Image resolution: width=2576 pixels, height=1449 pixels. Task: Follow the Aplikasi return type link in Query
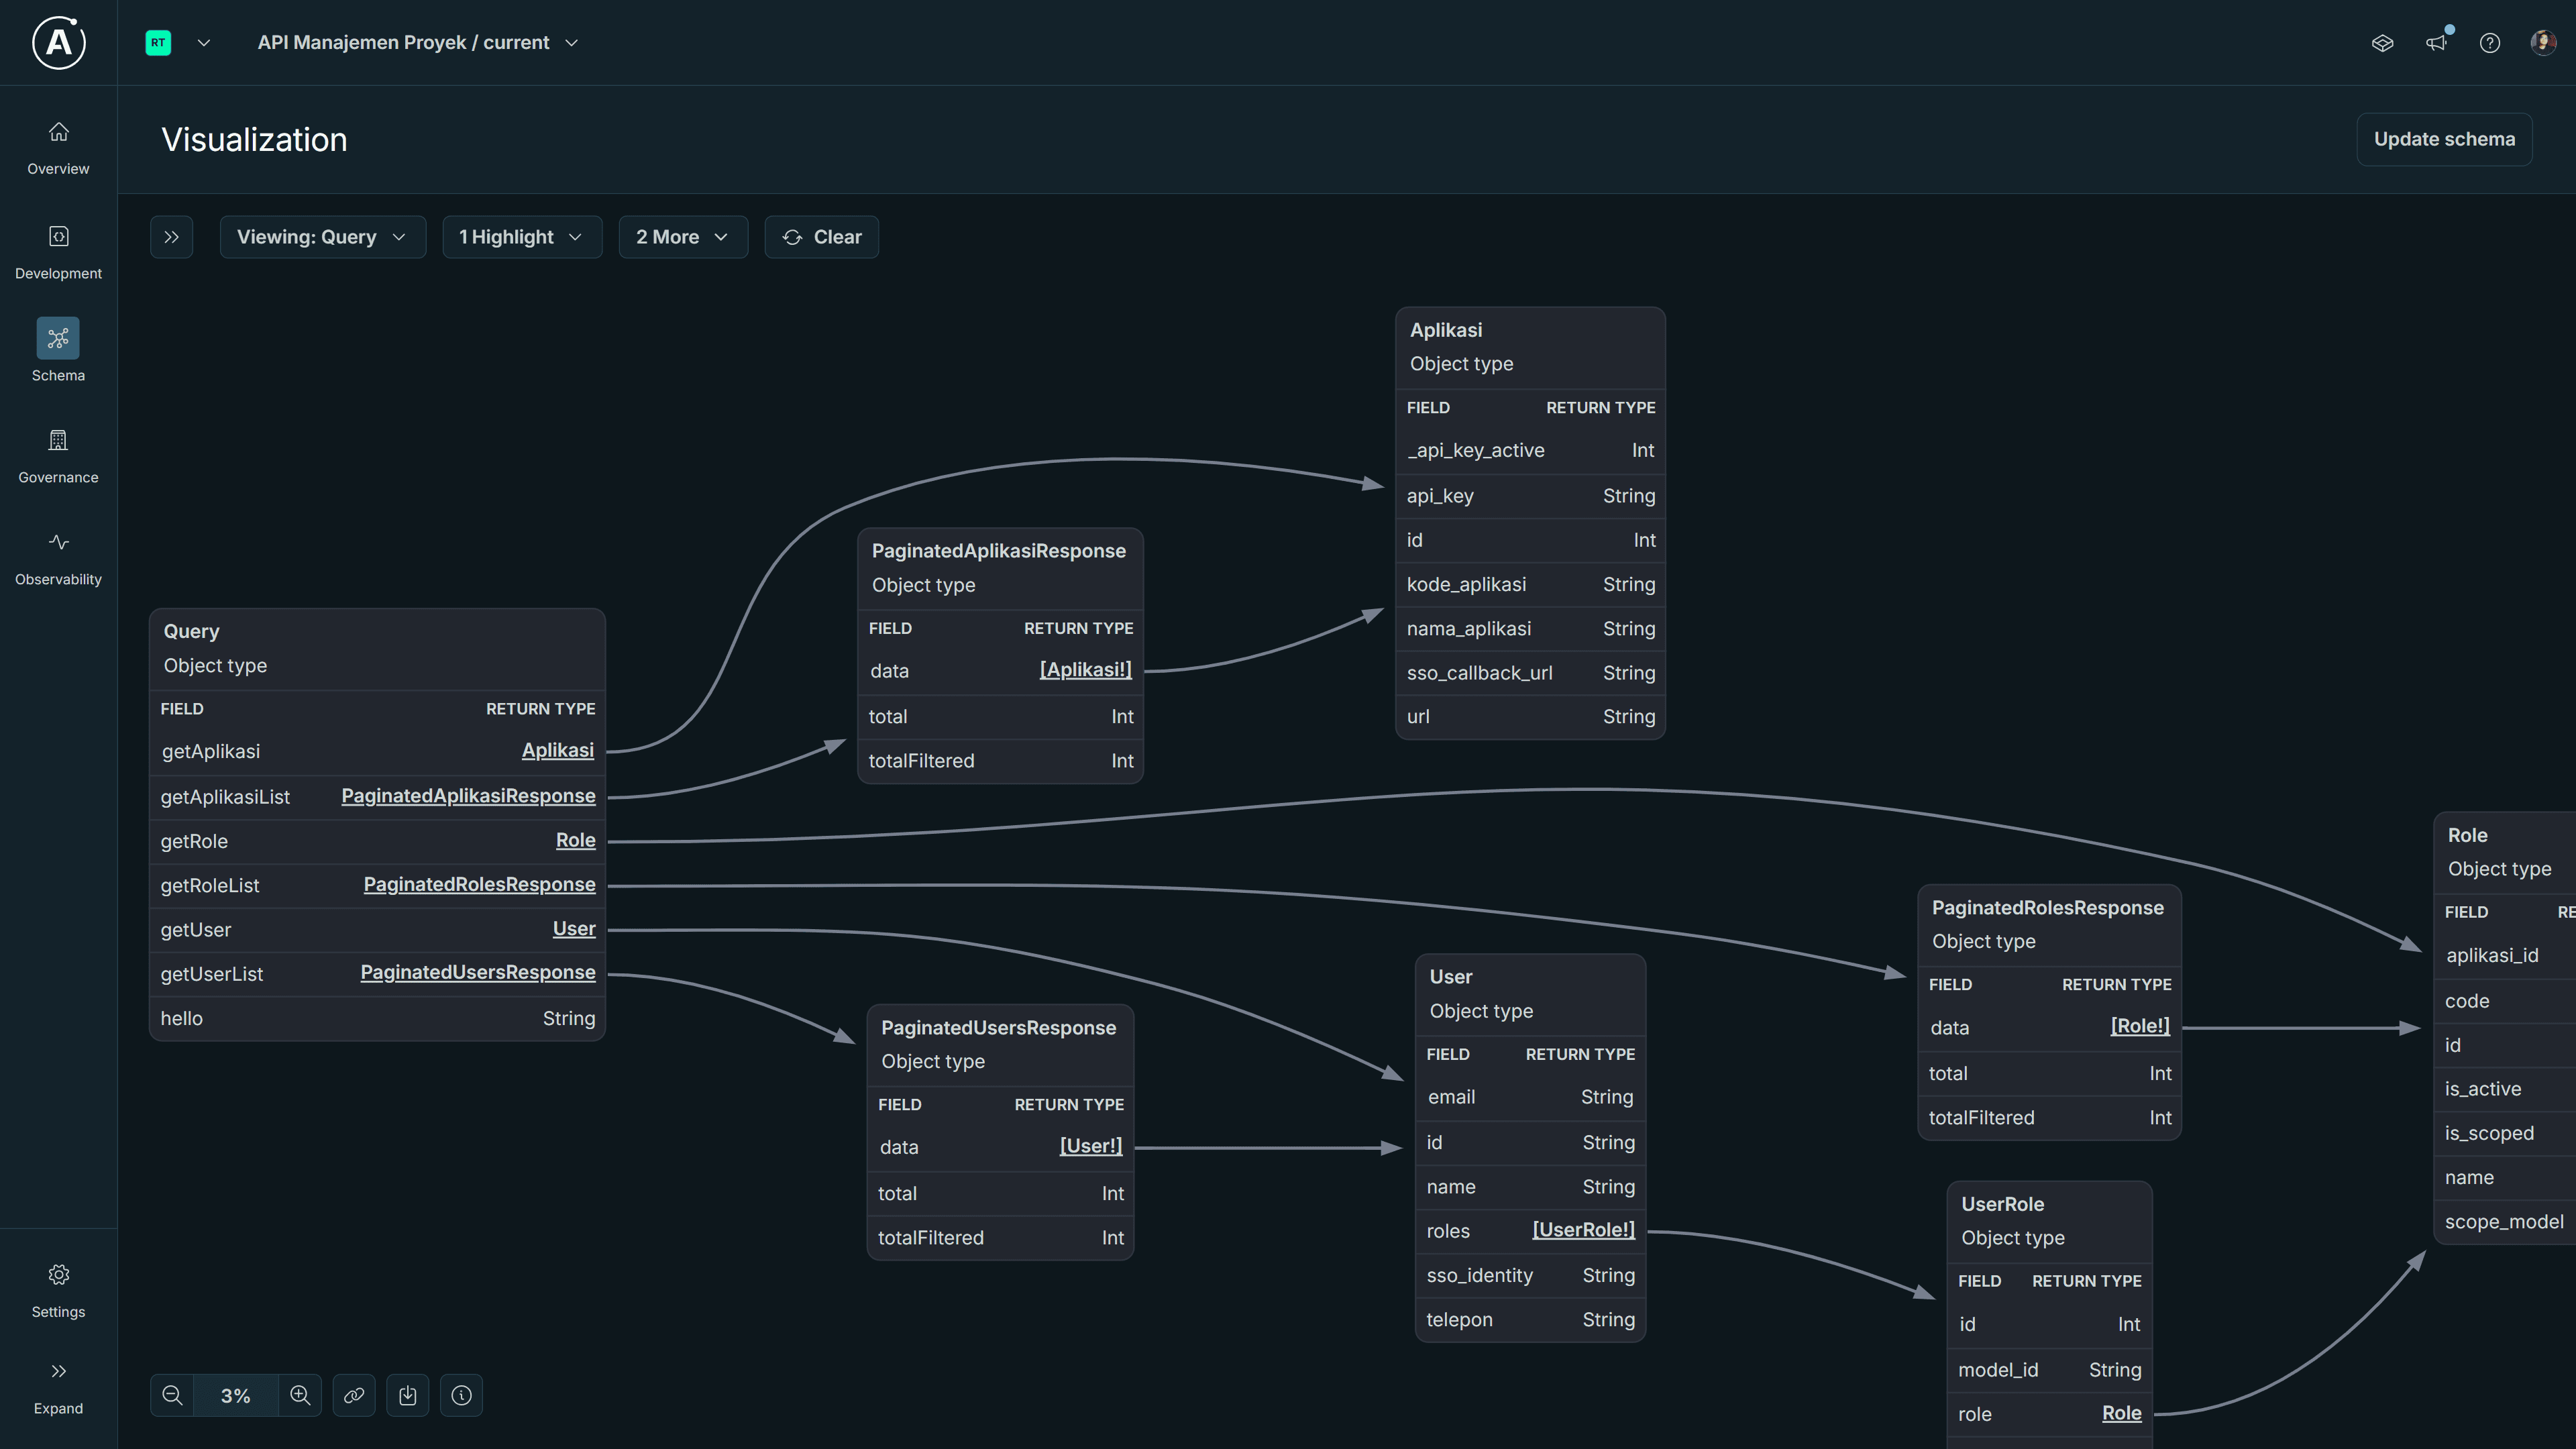[x=558, y=751]
